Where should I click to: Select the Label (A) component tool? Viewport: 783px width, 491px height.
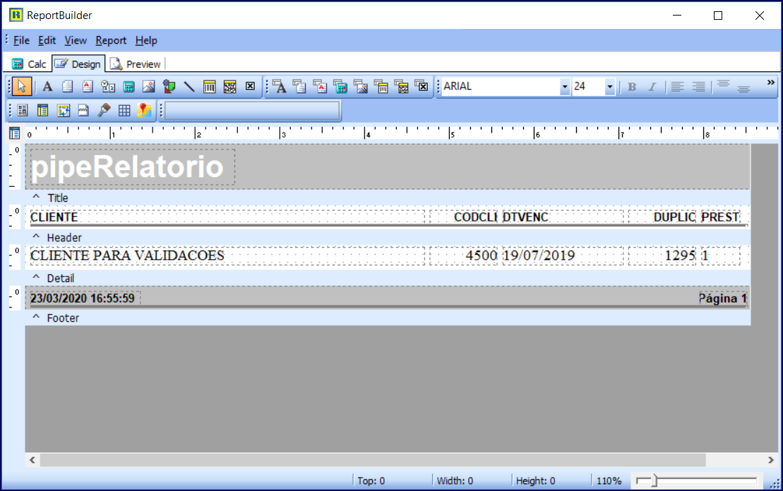pyautogui.click(x=47, y=87)
